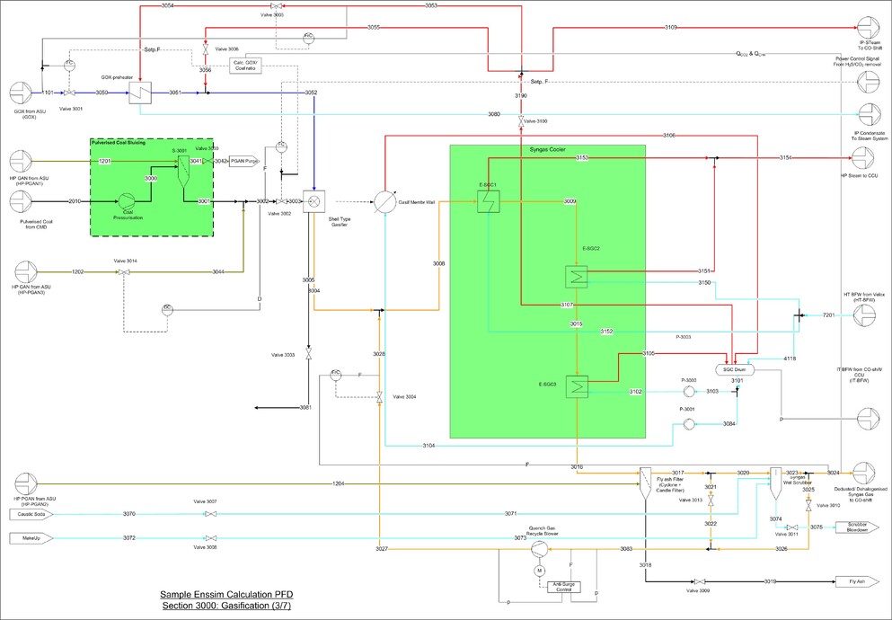Select stream label 2010
This screenshot has height=620, width=892.
click(x=75, y=201)
